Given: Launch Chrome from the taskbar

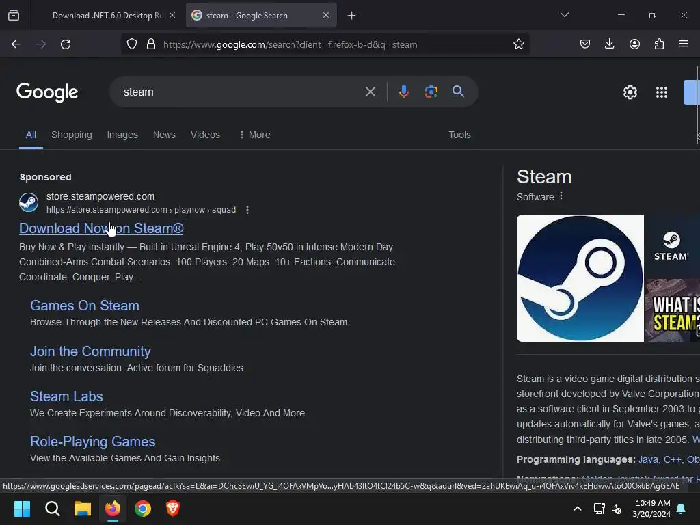Looking at the screenshot, I should pyautogui.click(x=143, y=509).
